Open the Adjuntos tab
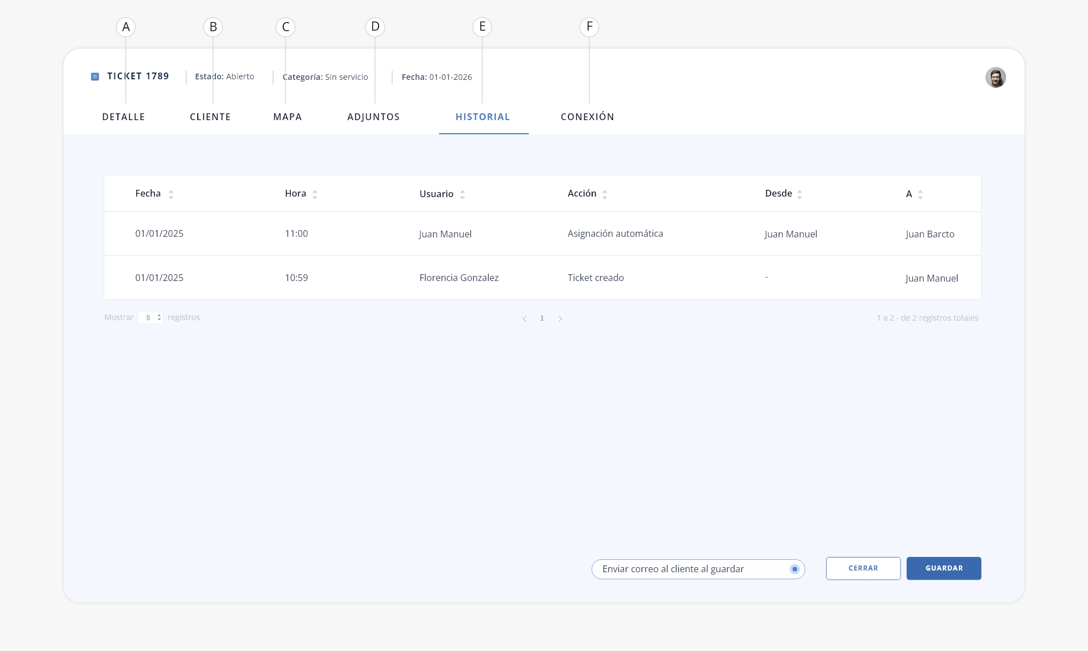 pyautogui.click(x=373, y=117)
